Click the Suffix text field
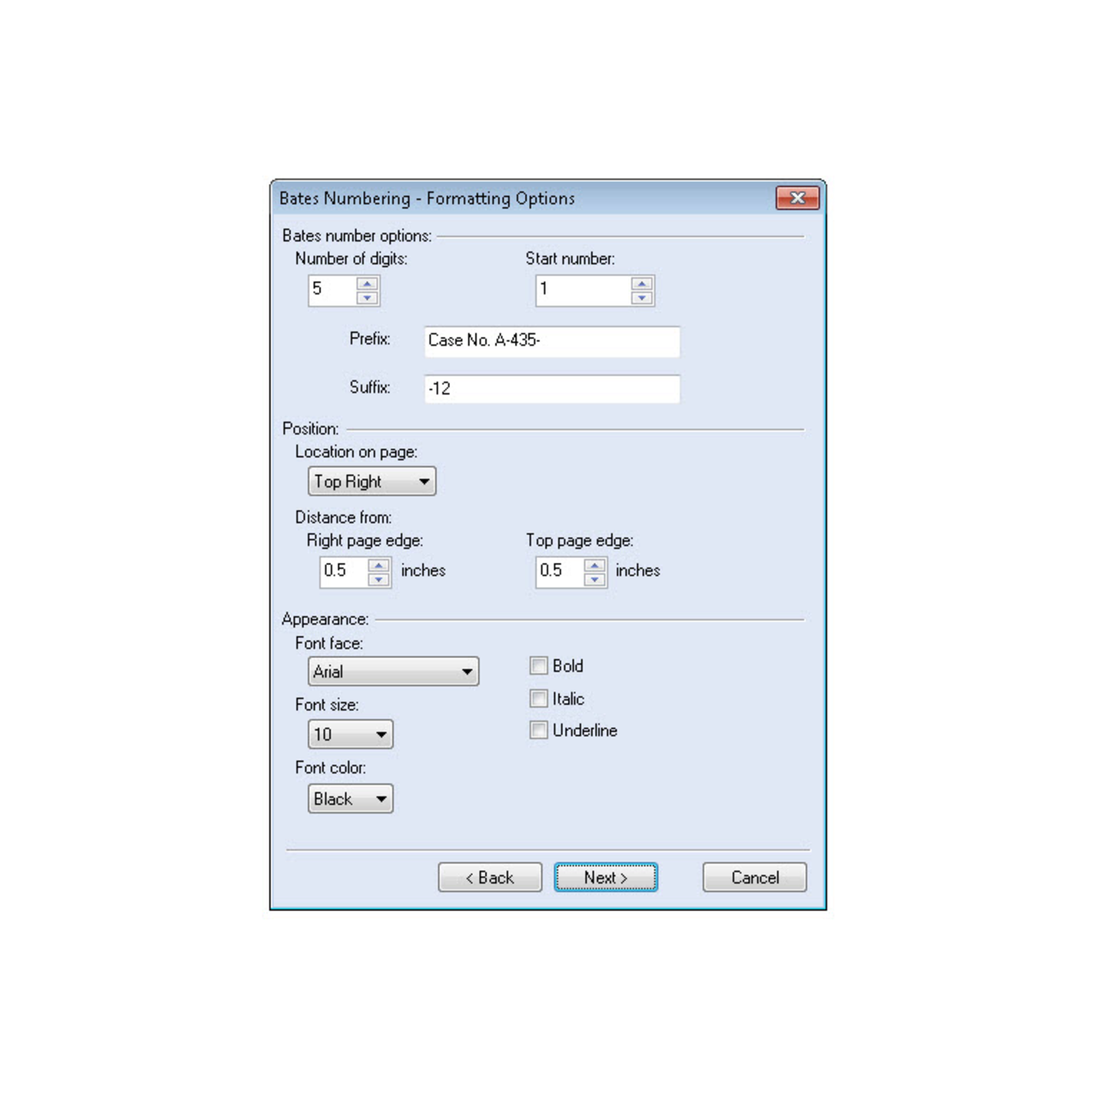 (x=552, y=388)
